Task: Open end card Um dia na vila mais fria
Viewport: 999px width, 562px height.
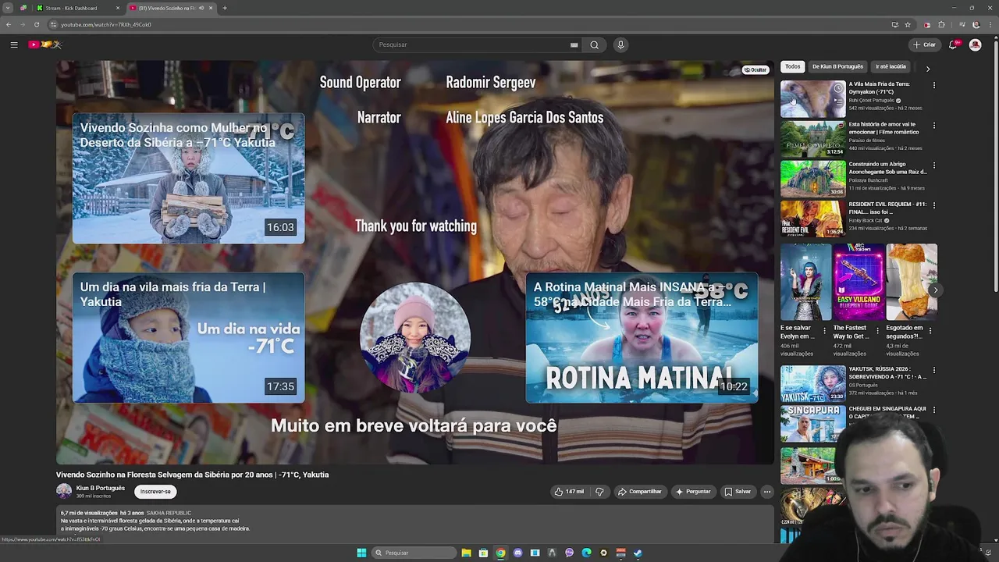Action: click(188, 337)
